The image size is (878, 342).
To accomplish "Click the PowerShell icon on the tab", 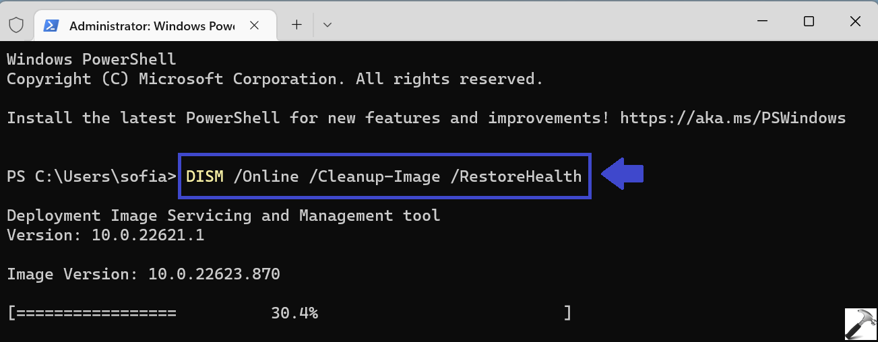I will tap(51, 26).
